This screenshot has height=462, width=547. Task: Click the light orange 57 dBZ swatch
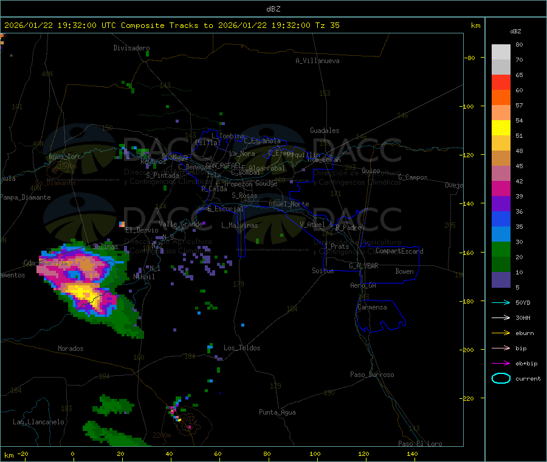(501, 112)
